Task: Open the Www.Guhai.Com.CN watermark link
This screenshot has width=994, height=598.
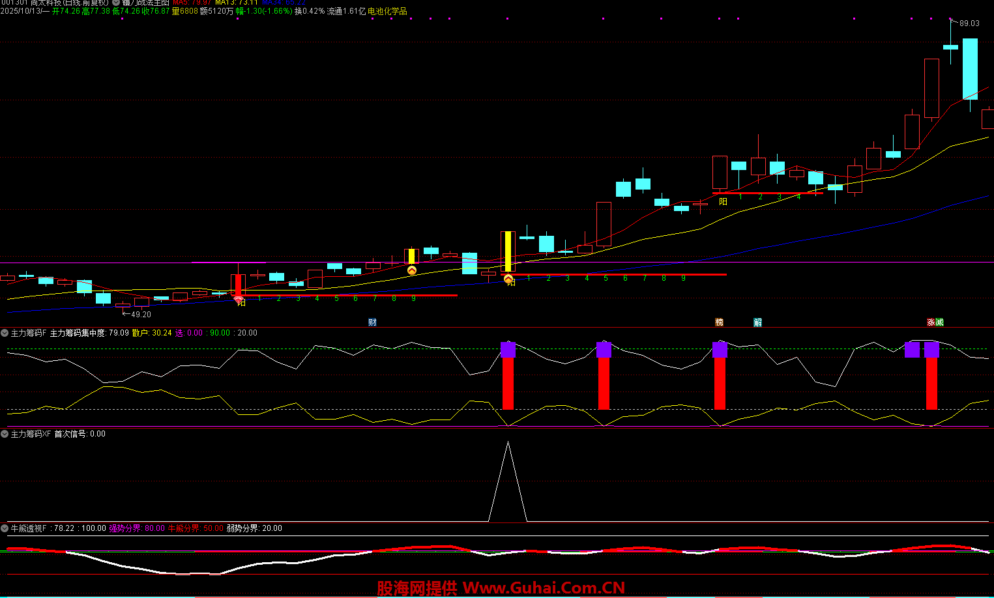Action: [x=544, y=588]
